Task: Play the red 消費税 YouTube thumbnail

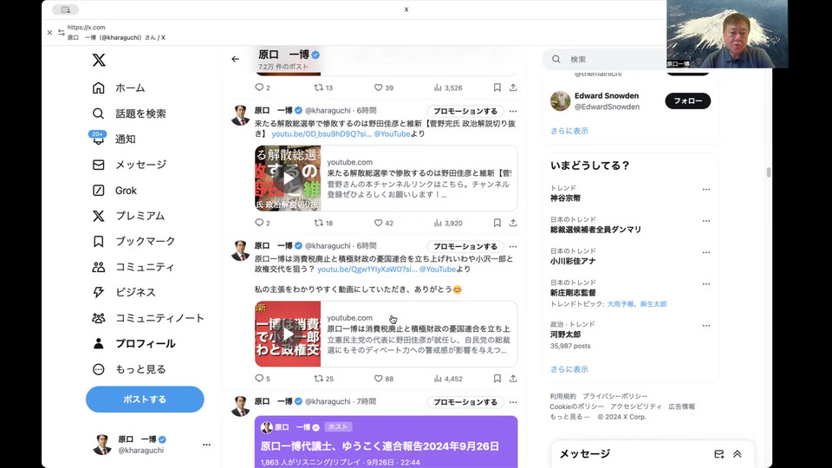Action: pyautogui.click(x=288, y=335)
